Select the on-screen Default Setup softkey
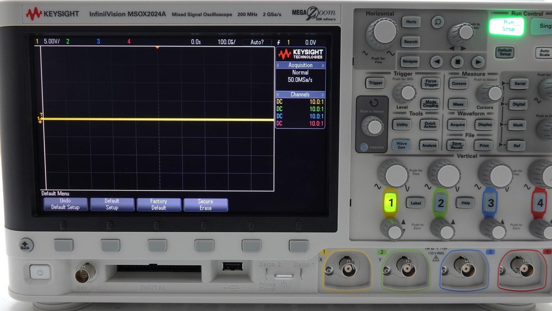The width and height of the screenshot is (552, 311). [112, 204]
